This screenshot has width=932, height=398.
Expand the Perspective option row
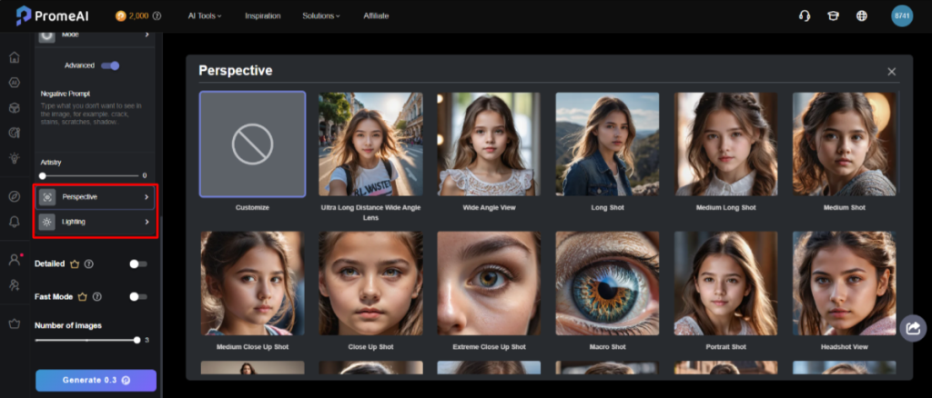[96, 197]
